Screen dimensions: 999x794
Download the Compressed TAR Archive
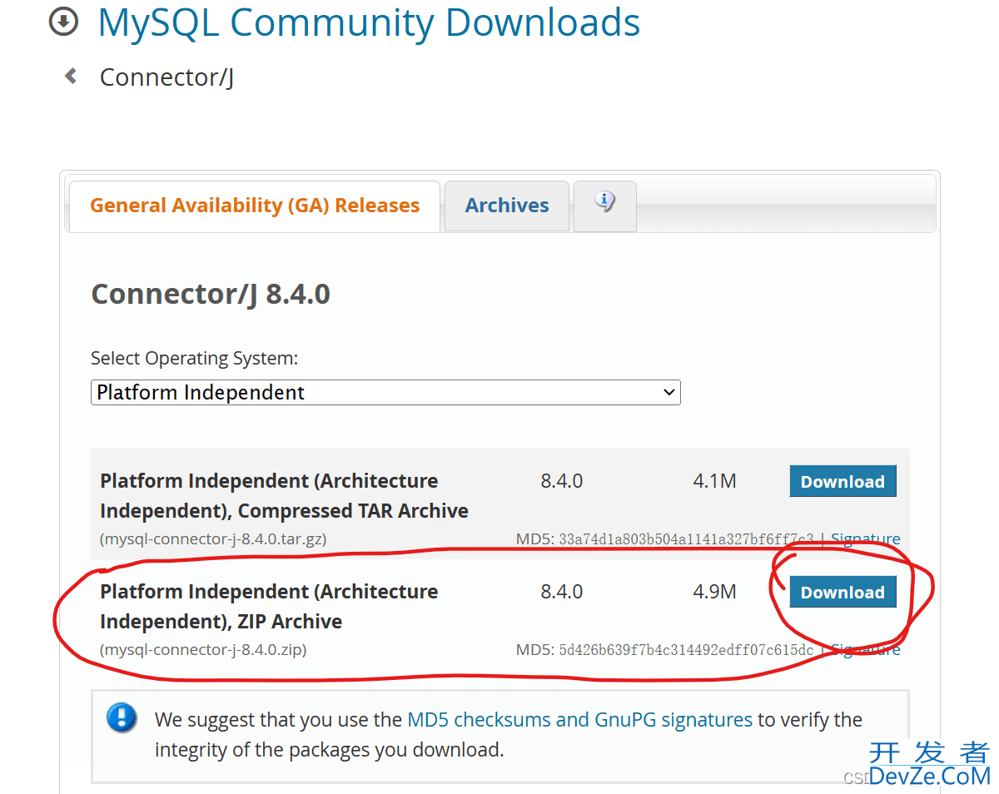[x=842, y=481]
